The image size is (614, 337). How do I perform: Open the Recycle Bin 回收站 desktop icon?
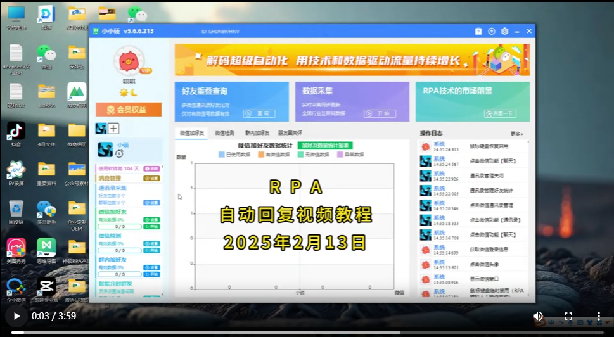(x=16, y=208)
